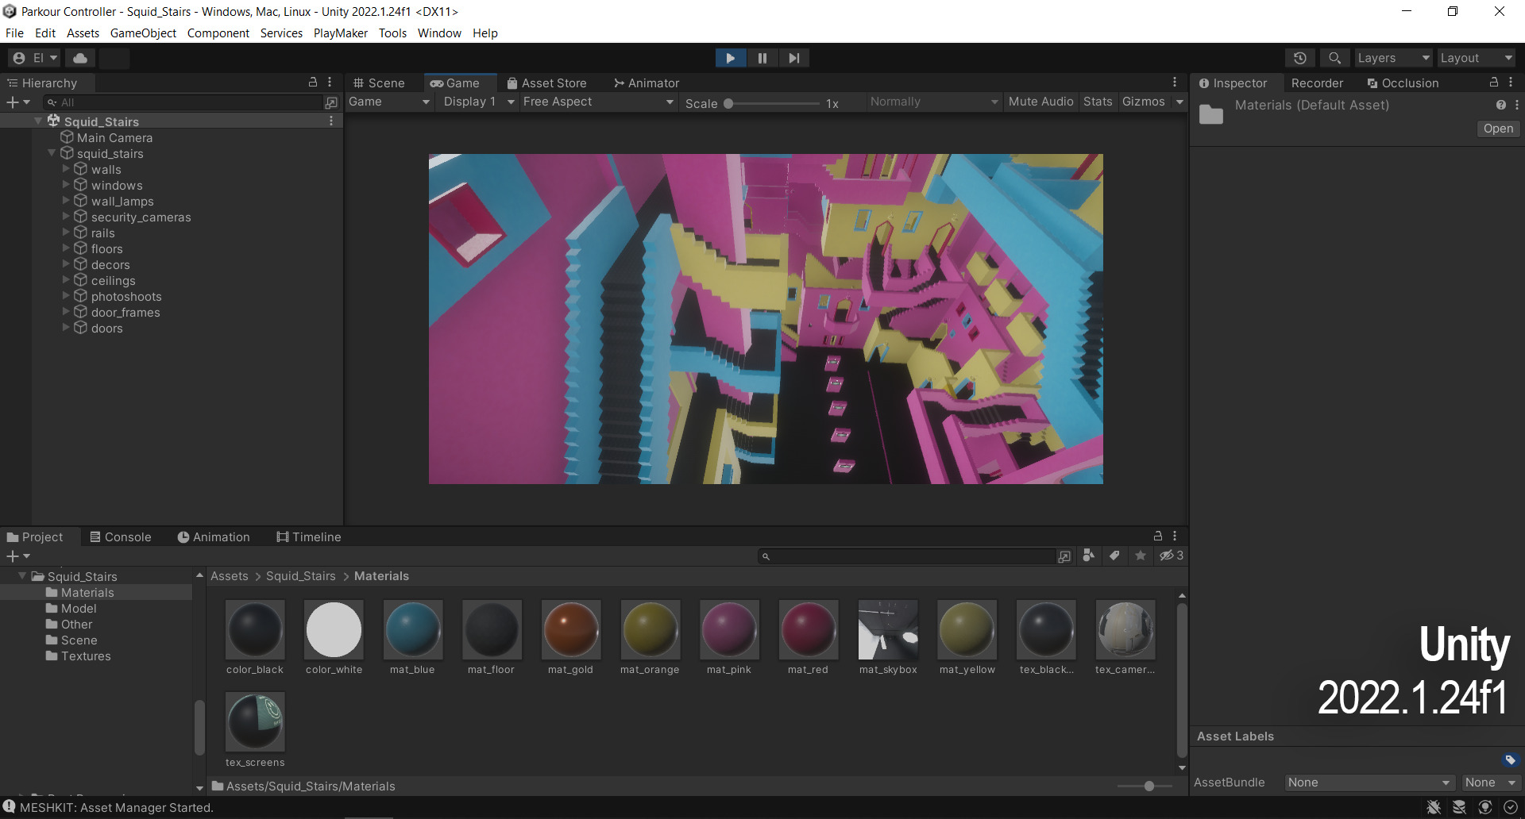The image size is (1525, 819).
Task: Click the Hierarchy search field
Action: pyautogui.click(x=183, y=102)
